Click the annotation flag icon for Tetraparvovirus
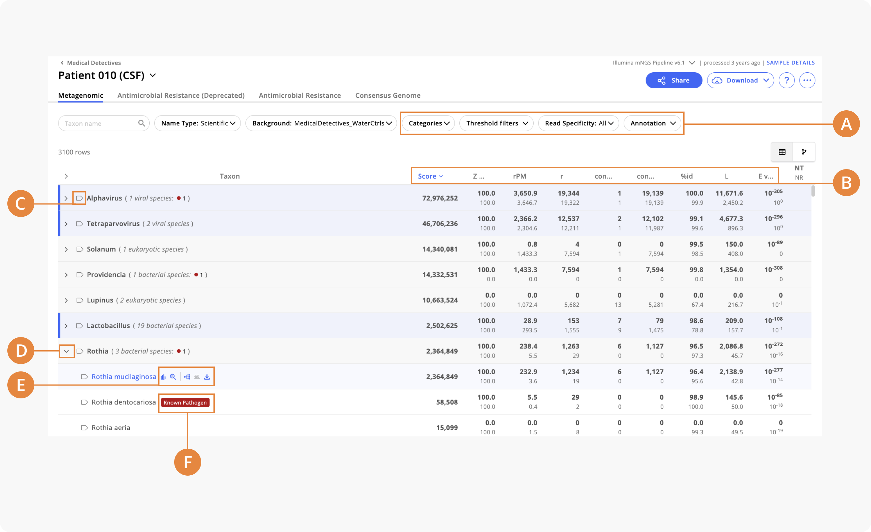The height and width of the screenshot is (532, 871). [79, 224]
